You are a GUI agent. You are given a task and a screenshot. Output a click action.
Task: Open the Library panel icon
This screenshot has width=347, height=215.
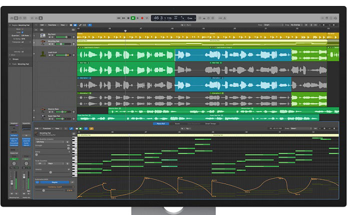[x=12, y=18]
